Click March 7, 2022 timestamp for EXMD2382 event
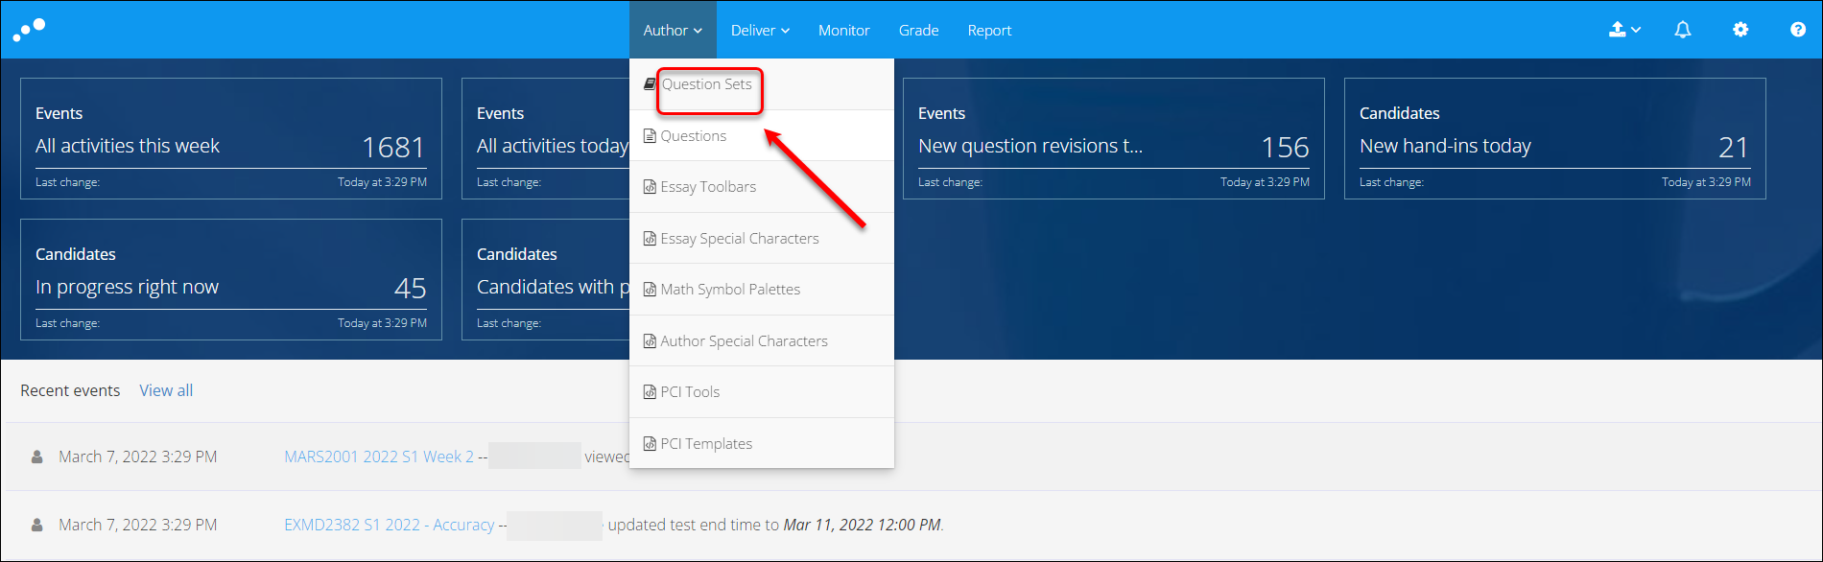 pyautogui.click(x=138, y=525)
